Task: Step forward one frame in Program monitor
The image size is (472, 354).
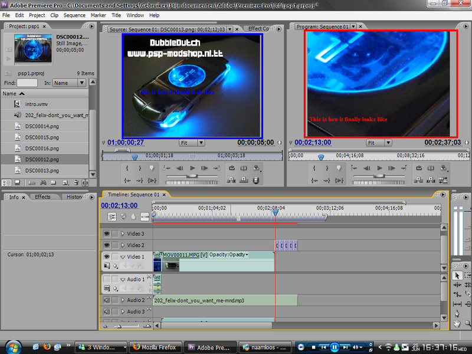Action: click(x=392, y=168)
